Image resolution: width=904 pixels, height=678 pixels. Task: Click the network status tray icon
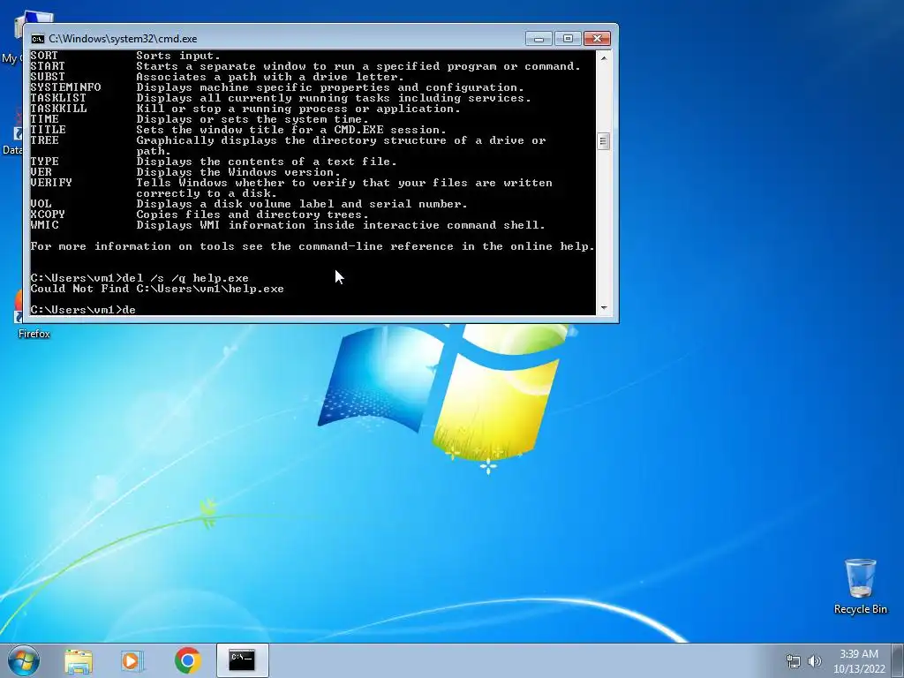coord(794,661)
